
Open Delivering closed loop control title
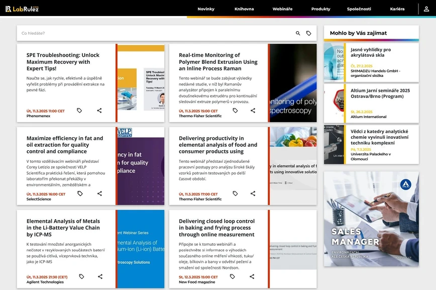pos(216,228)
